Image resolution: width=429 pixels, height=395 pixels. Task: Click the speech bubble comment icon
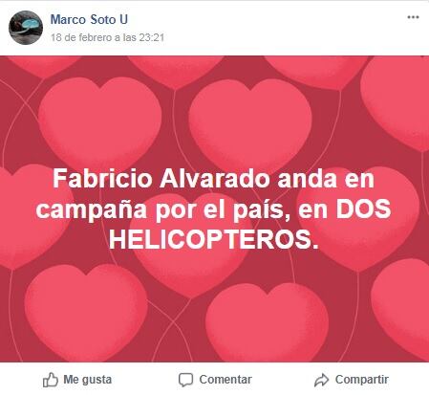[x=185, y=380]
